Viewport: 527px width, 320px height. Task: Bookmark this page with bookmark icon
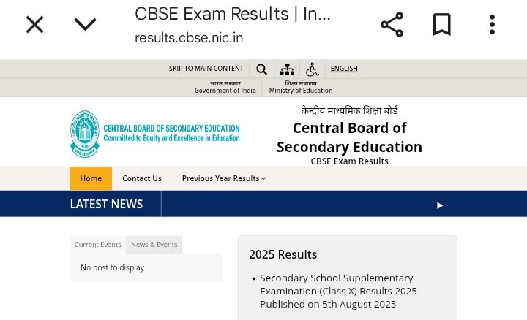tap(441, 25)
